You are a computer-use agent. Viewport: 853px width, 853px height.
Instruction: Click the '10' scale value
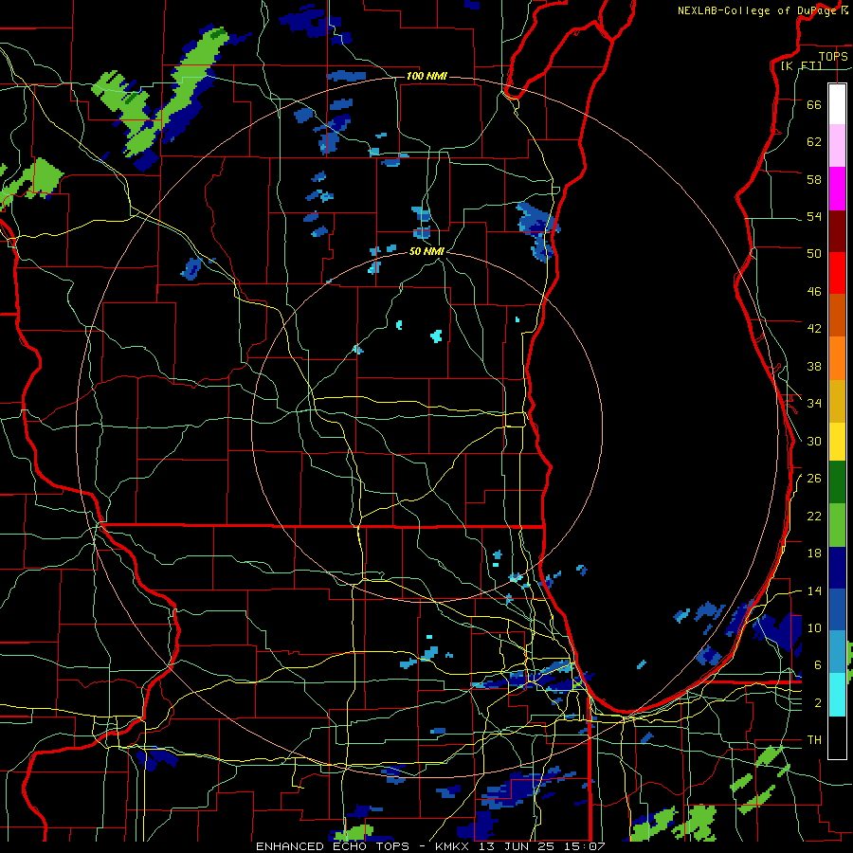pos(814,627)
